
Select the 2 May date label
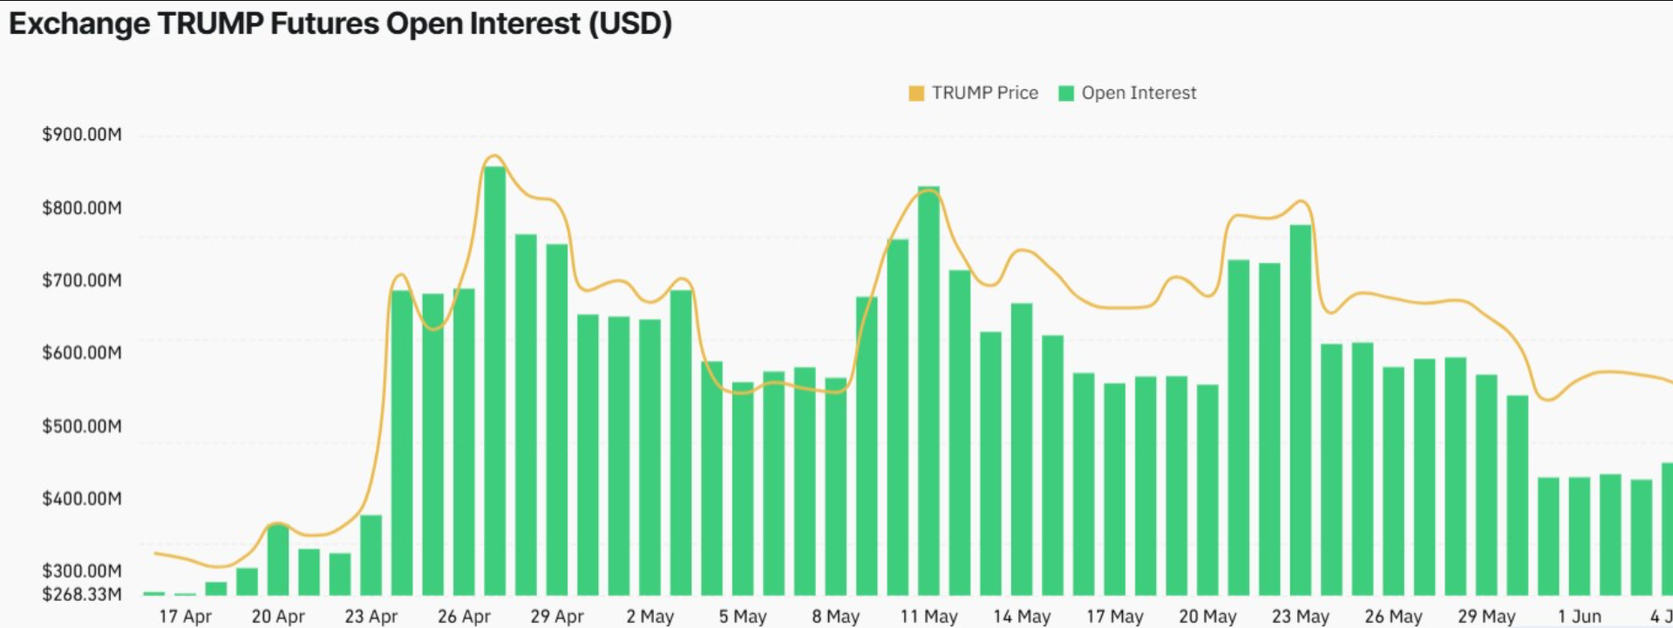pyautogui.click(x=649, y=616)
